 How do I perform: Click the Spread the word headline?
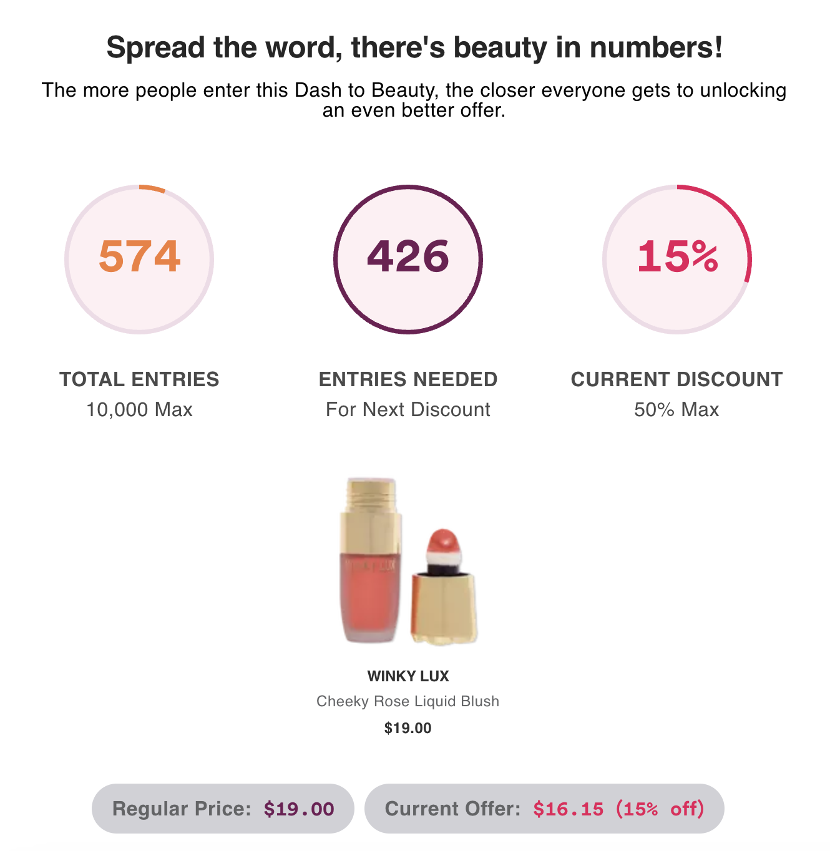click(x=414, y=47)
